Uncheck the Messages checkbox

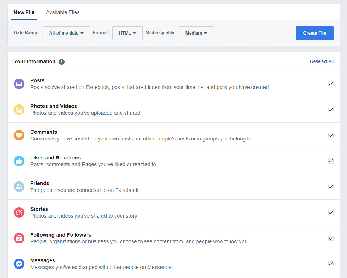tap(331, 264)
